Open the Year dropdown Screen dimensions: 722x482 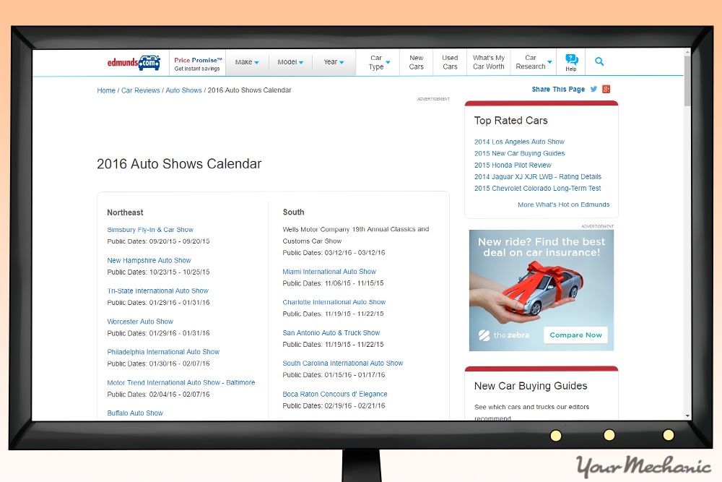point(334,61)
